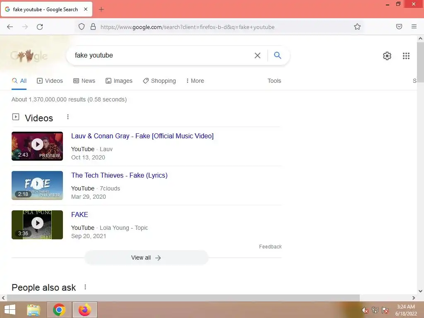Click the View all videos button
Viewport: 424px width, 318px height.
pyautogui.click(x=146, y=258)
